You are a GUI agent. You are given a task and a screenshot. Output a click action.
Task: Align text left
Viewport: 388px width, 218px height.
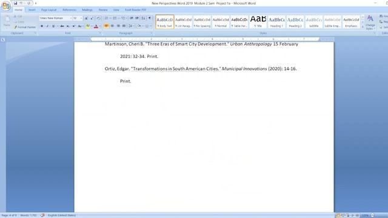click(x=107, y=26)
